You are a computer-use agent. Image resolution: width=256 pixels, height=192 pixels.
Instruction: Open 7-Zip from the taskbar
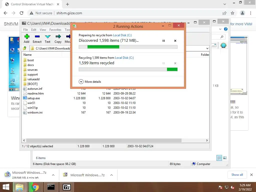click(x=67, y=187)
